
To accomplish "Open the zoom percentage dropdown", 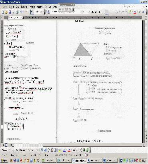I will (41, 12).
